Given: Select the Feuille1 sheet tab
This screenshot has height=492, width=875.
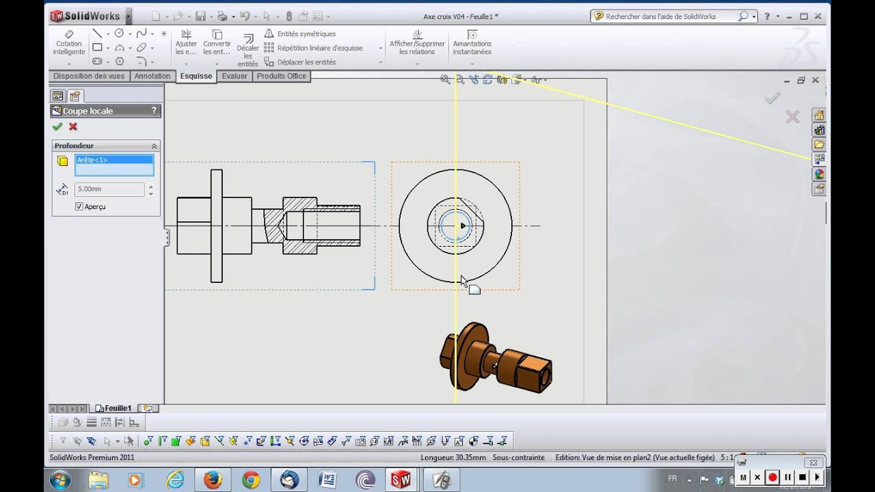Looking at the screenshot, I should [x=114, y=408].
